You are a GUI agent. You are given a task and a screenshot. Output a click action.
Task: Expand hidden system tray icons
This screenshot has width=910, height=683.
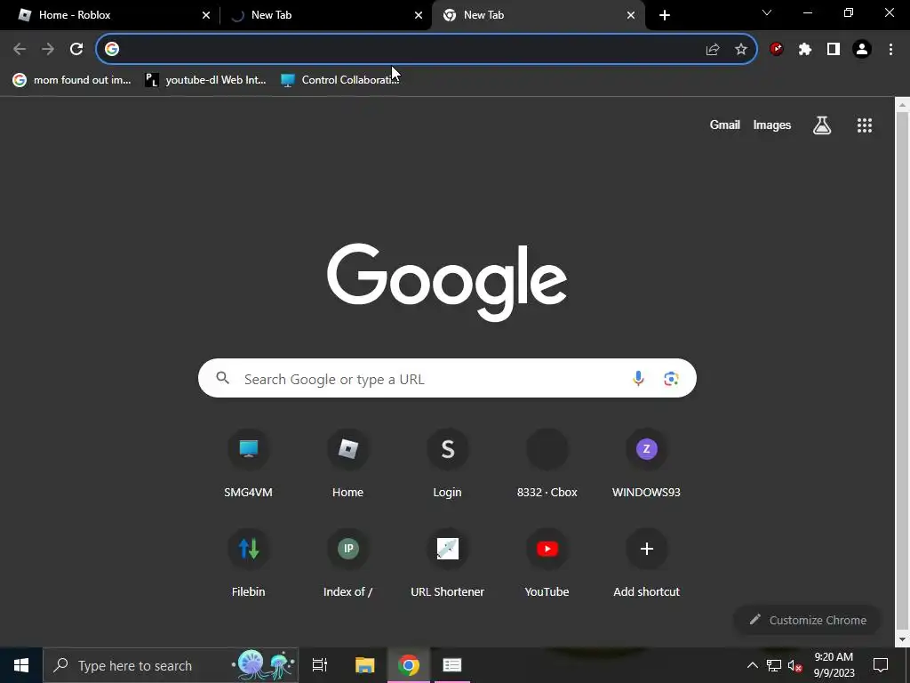[x=752, y=665]
